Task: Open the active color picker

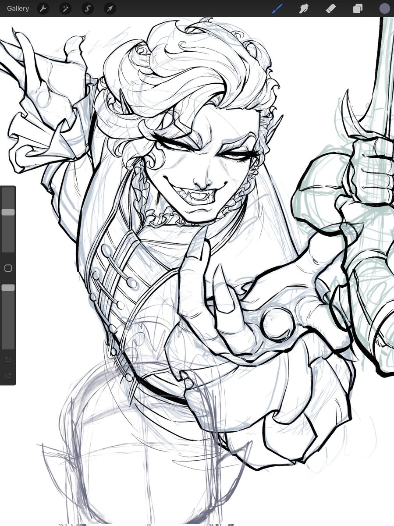Action: [384, 8]
